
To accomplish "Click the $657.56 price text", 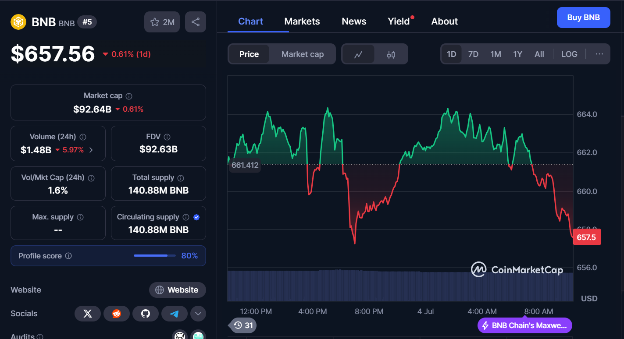I will pos(53,54).
